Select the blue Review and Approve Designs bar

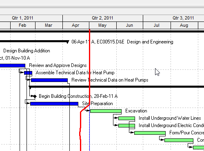click(13, 66)
